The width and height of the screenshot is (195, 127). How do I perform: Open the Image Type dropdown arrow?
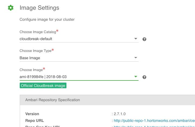[136, 58]
